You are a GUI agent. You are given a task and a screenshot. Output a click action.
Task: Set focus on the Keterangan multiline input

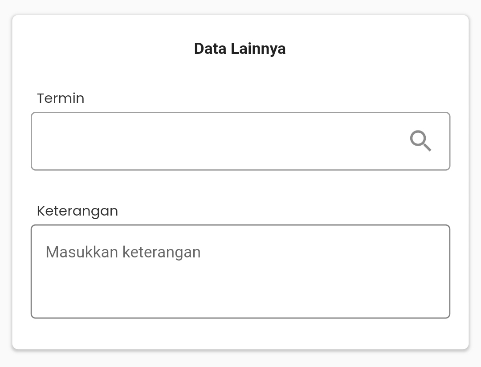pyautogui.click(x=240, y=272)
